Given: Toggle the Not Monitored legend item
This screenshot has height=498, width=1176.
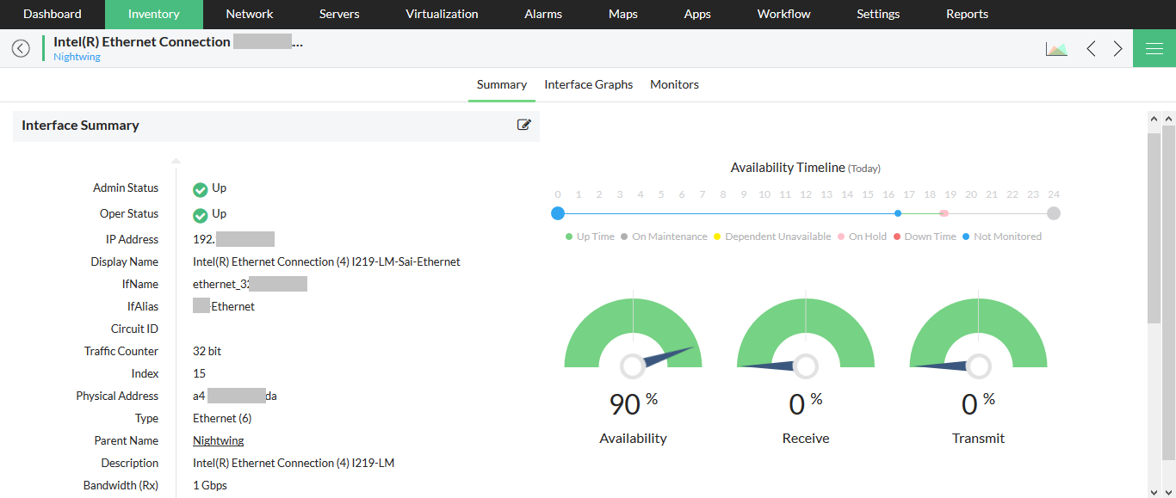Looking at the screenshot, I should point(1002,236).
